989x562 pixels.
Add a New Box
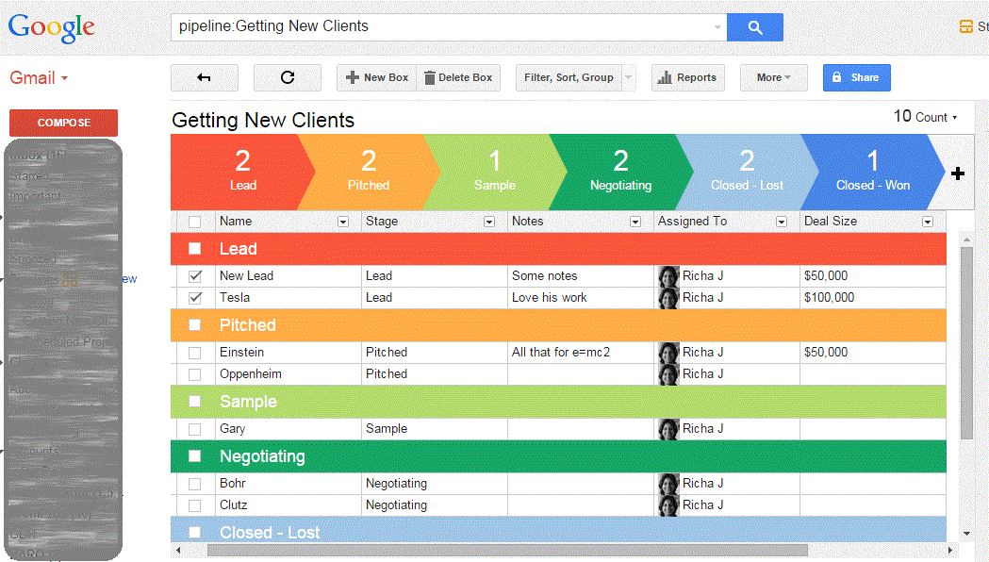point(376,78)
